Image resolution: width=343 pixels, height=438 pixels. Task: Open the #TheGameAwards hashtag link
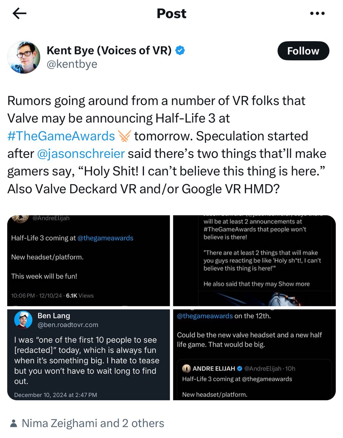(61, 136)
